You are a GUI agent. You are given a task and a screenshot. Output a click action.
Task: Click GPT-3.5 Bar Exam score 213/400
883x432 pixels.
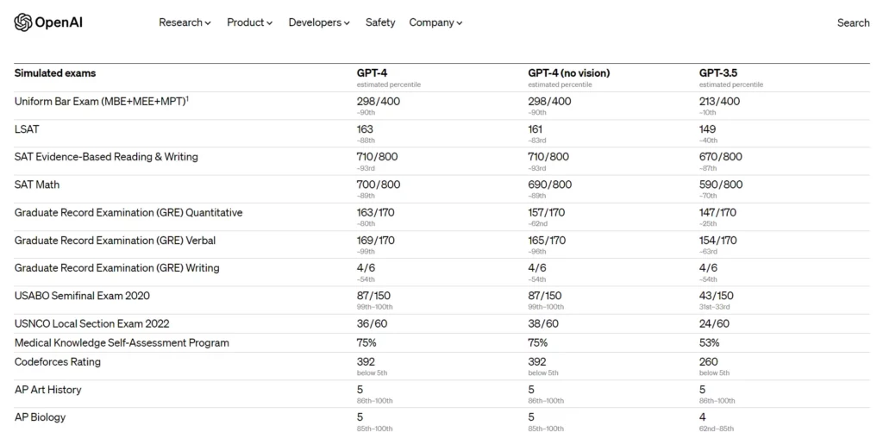coord(720,102)
